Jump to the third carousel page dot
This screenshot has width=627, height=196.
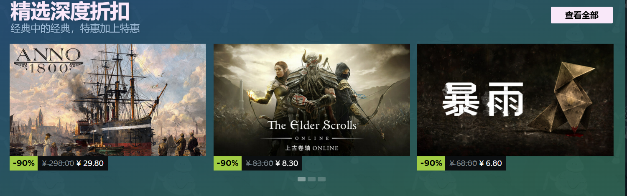[321, 179]
